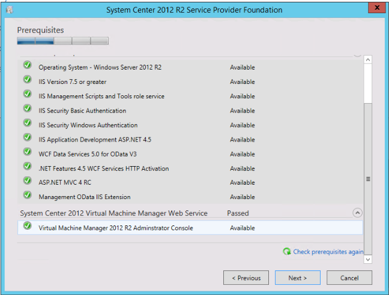Click check icon for ASP.NET MVC 4 RC
389x295 pixels.
coord(27,182)
